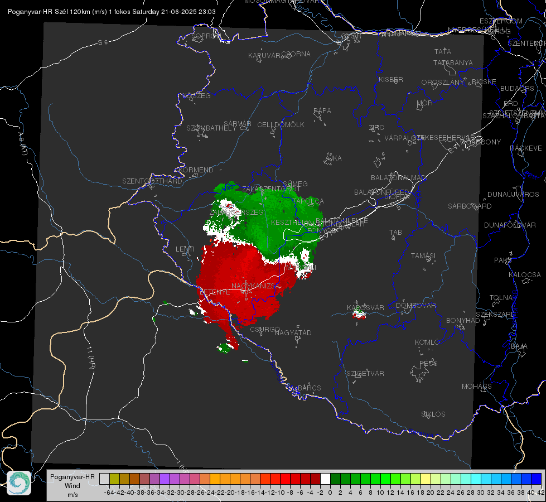Click the SIKLÓS label
This screenshot has width=546, height=502.
(433, 414)
